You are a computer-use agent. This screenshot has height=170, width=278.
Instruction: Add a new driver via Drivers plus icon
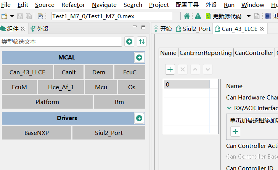(139, 118)
